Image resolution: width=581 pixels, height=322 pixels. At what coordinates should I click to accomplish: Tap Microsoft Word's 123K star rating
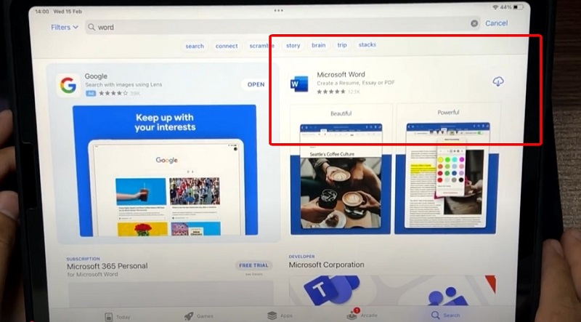click(338, 92)
